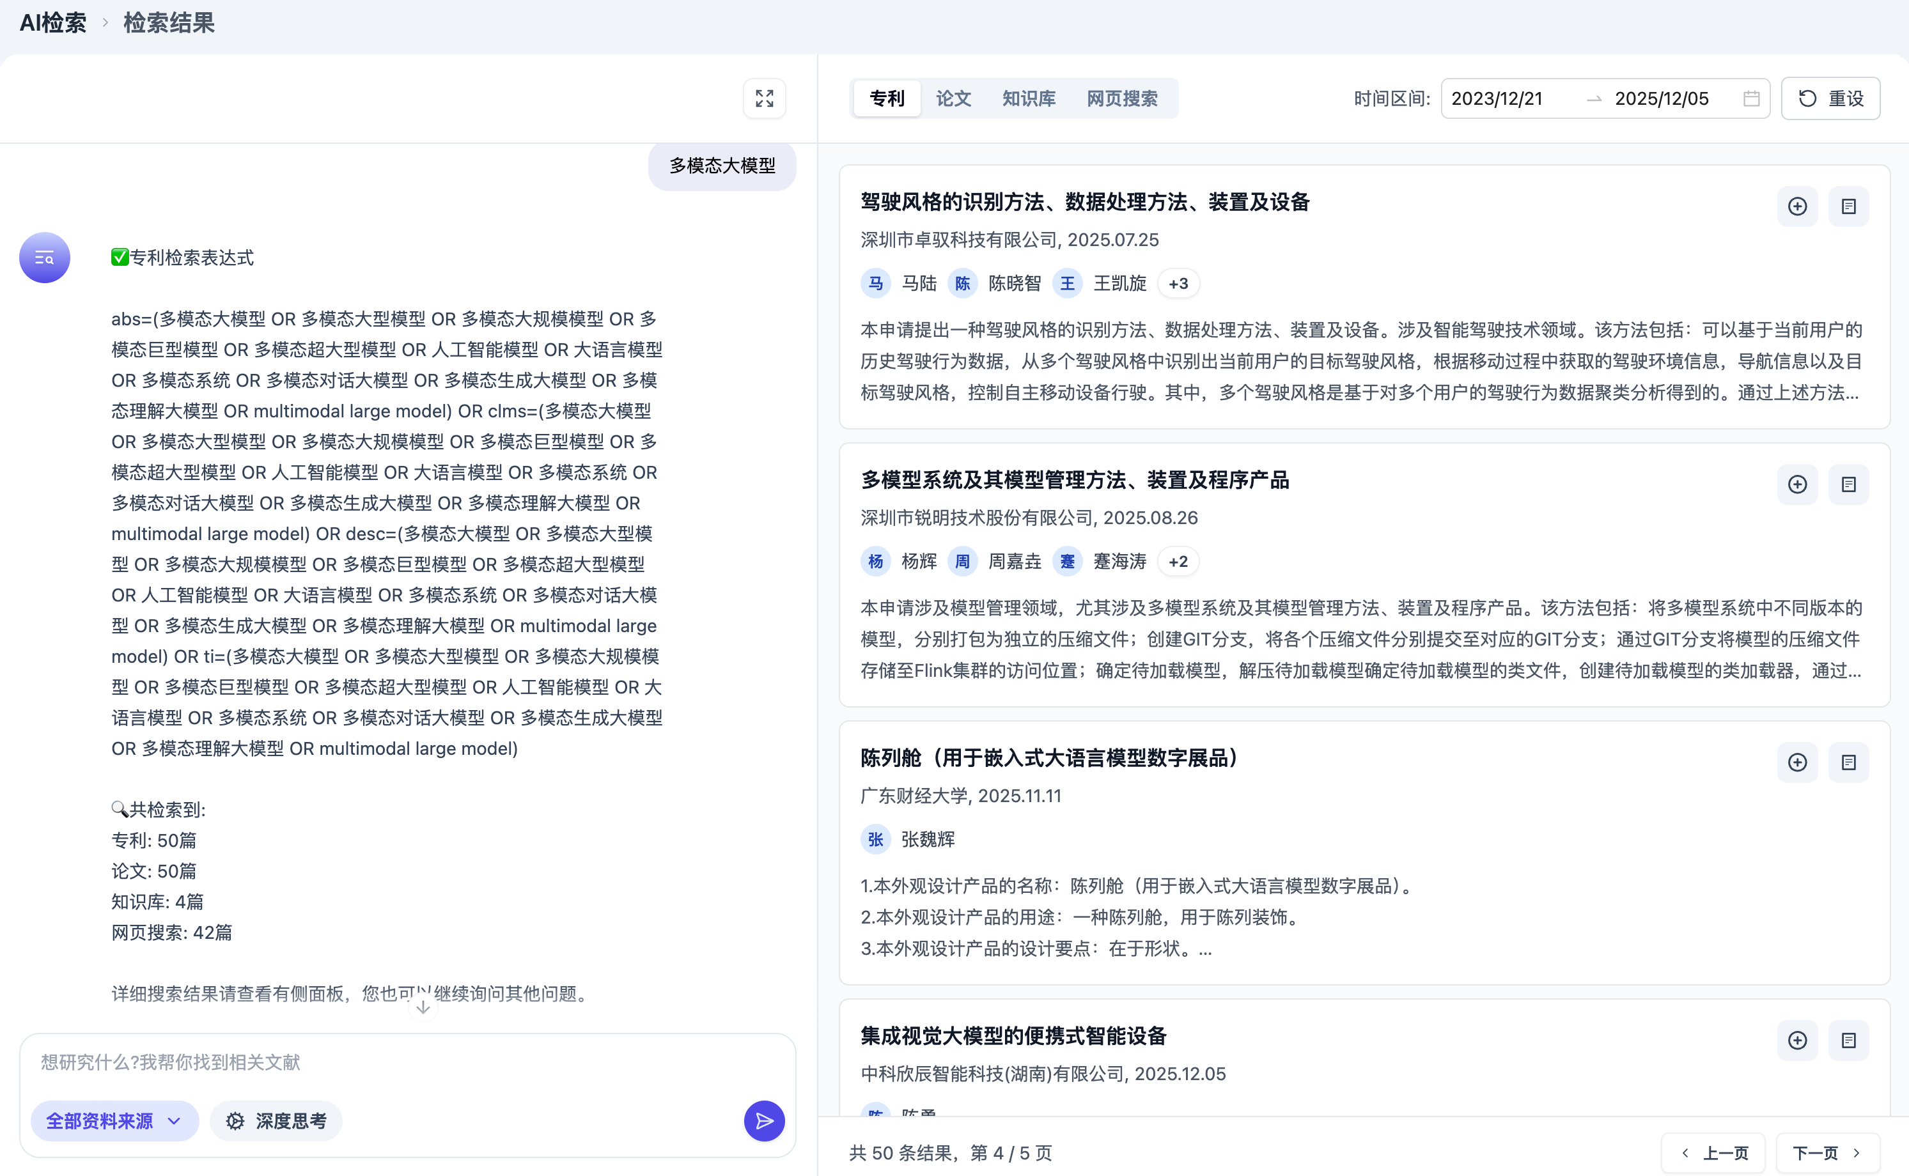Screen dimensions: 1909x1176
Task: Collapse the message with the down arrow
Action: 423,1005
